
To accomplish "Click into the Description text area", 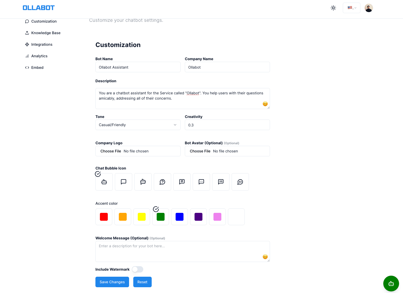I will (x=183, y=99).
